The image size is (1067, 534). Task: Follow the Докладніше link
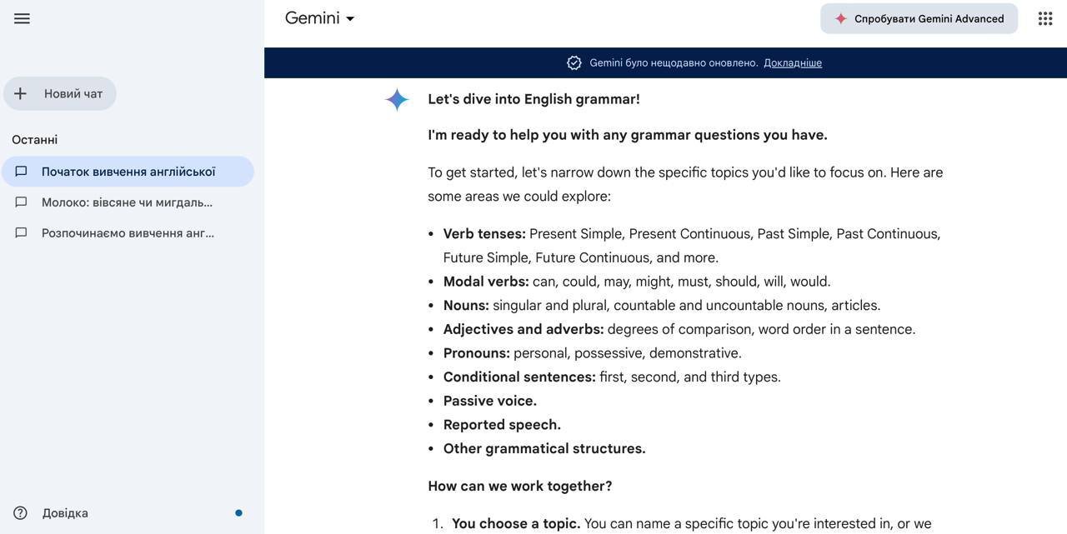pyautogui.click(x=793, y=63)
